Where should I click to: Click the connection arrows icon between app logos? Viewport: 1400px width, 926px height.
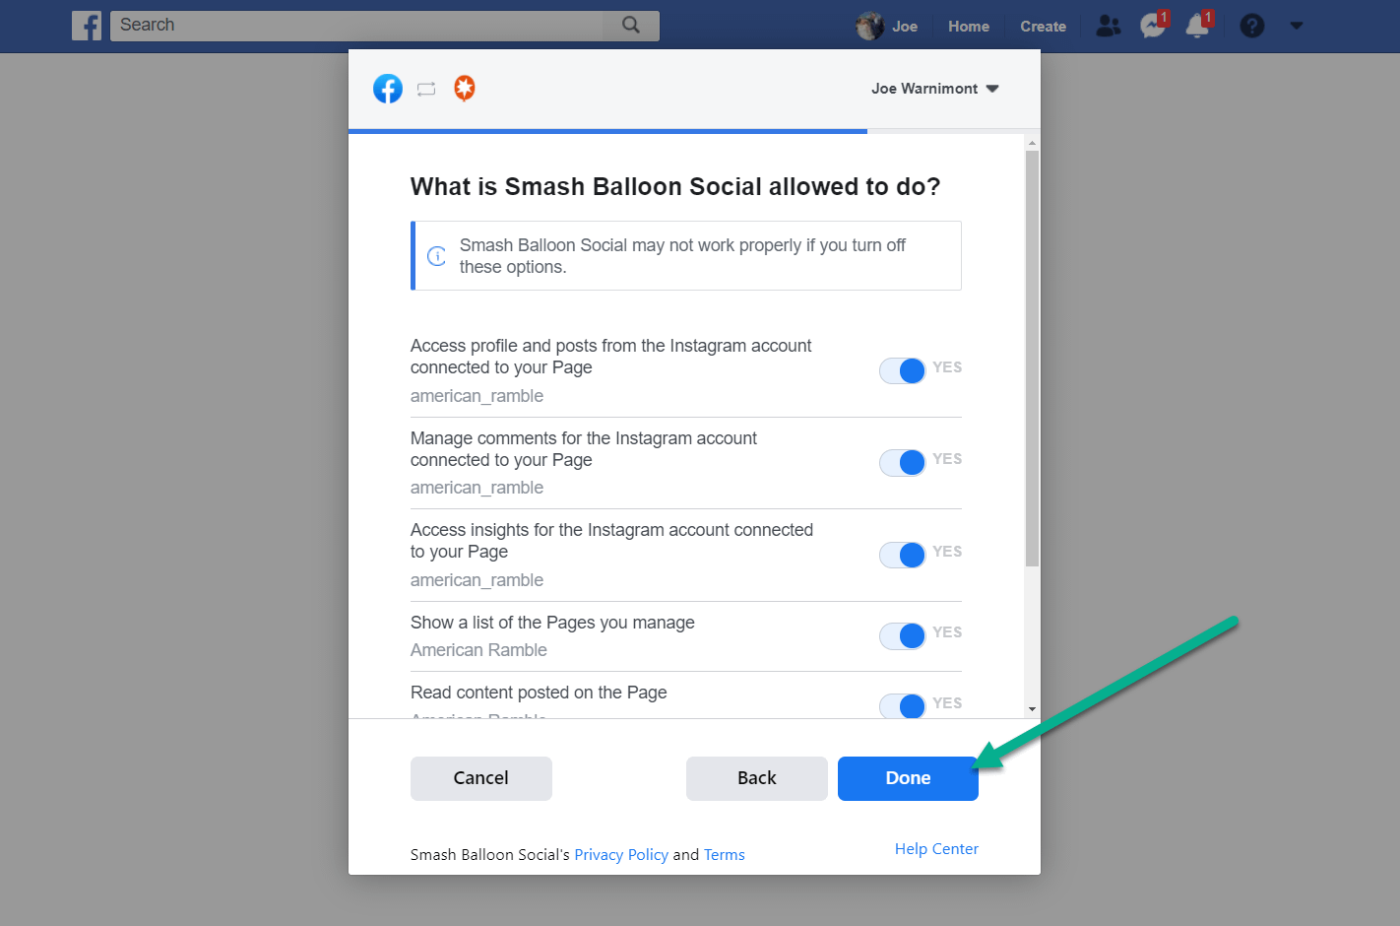pos(426,89)
